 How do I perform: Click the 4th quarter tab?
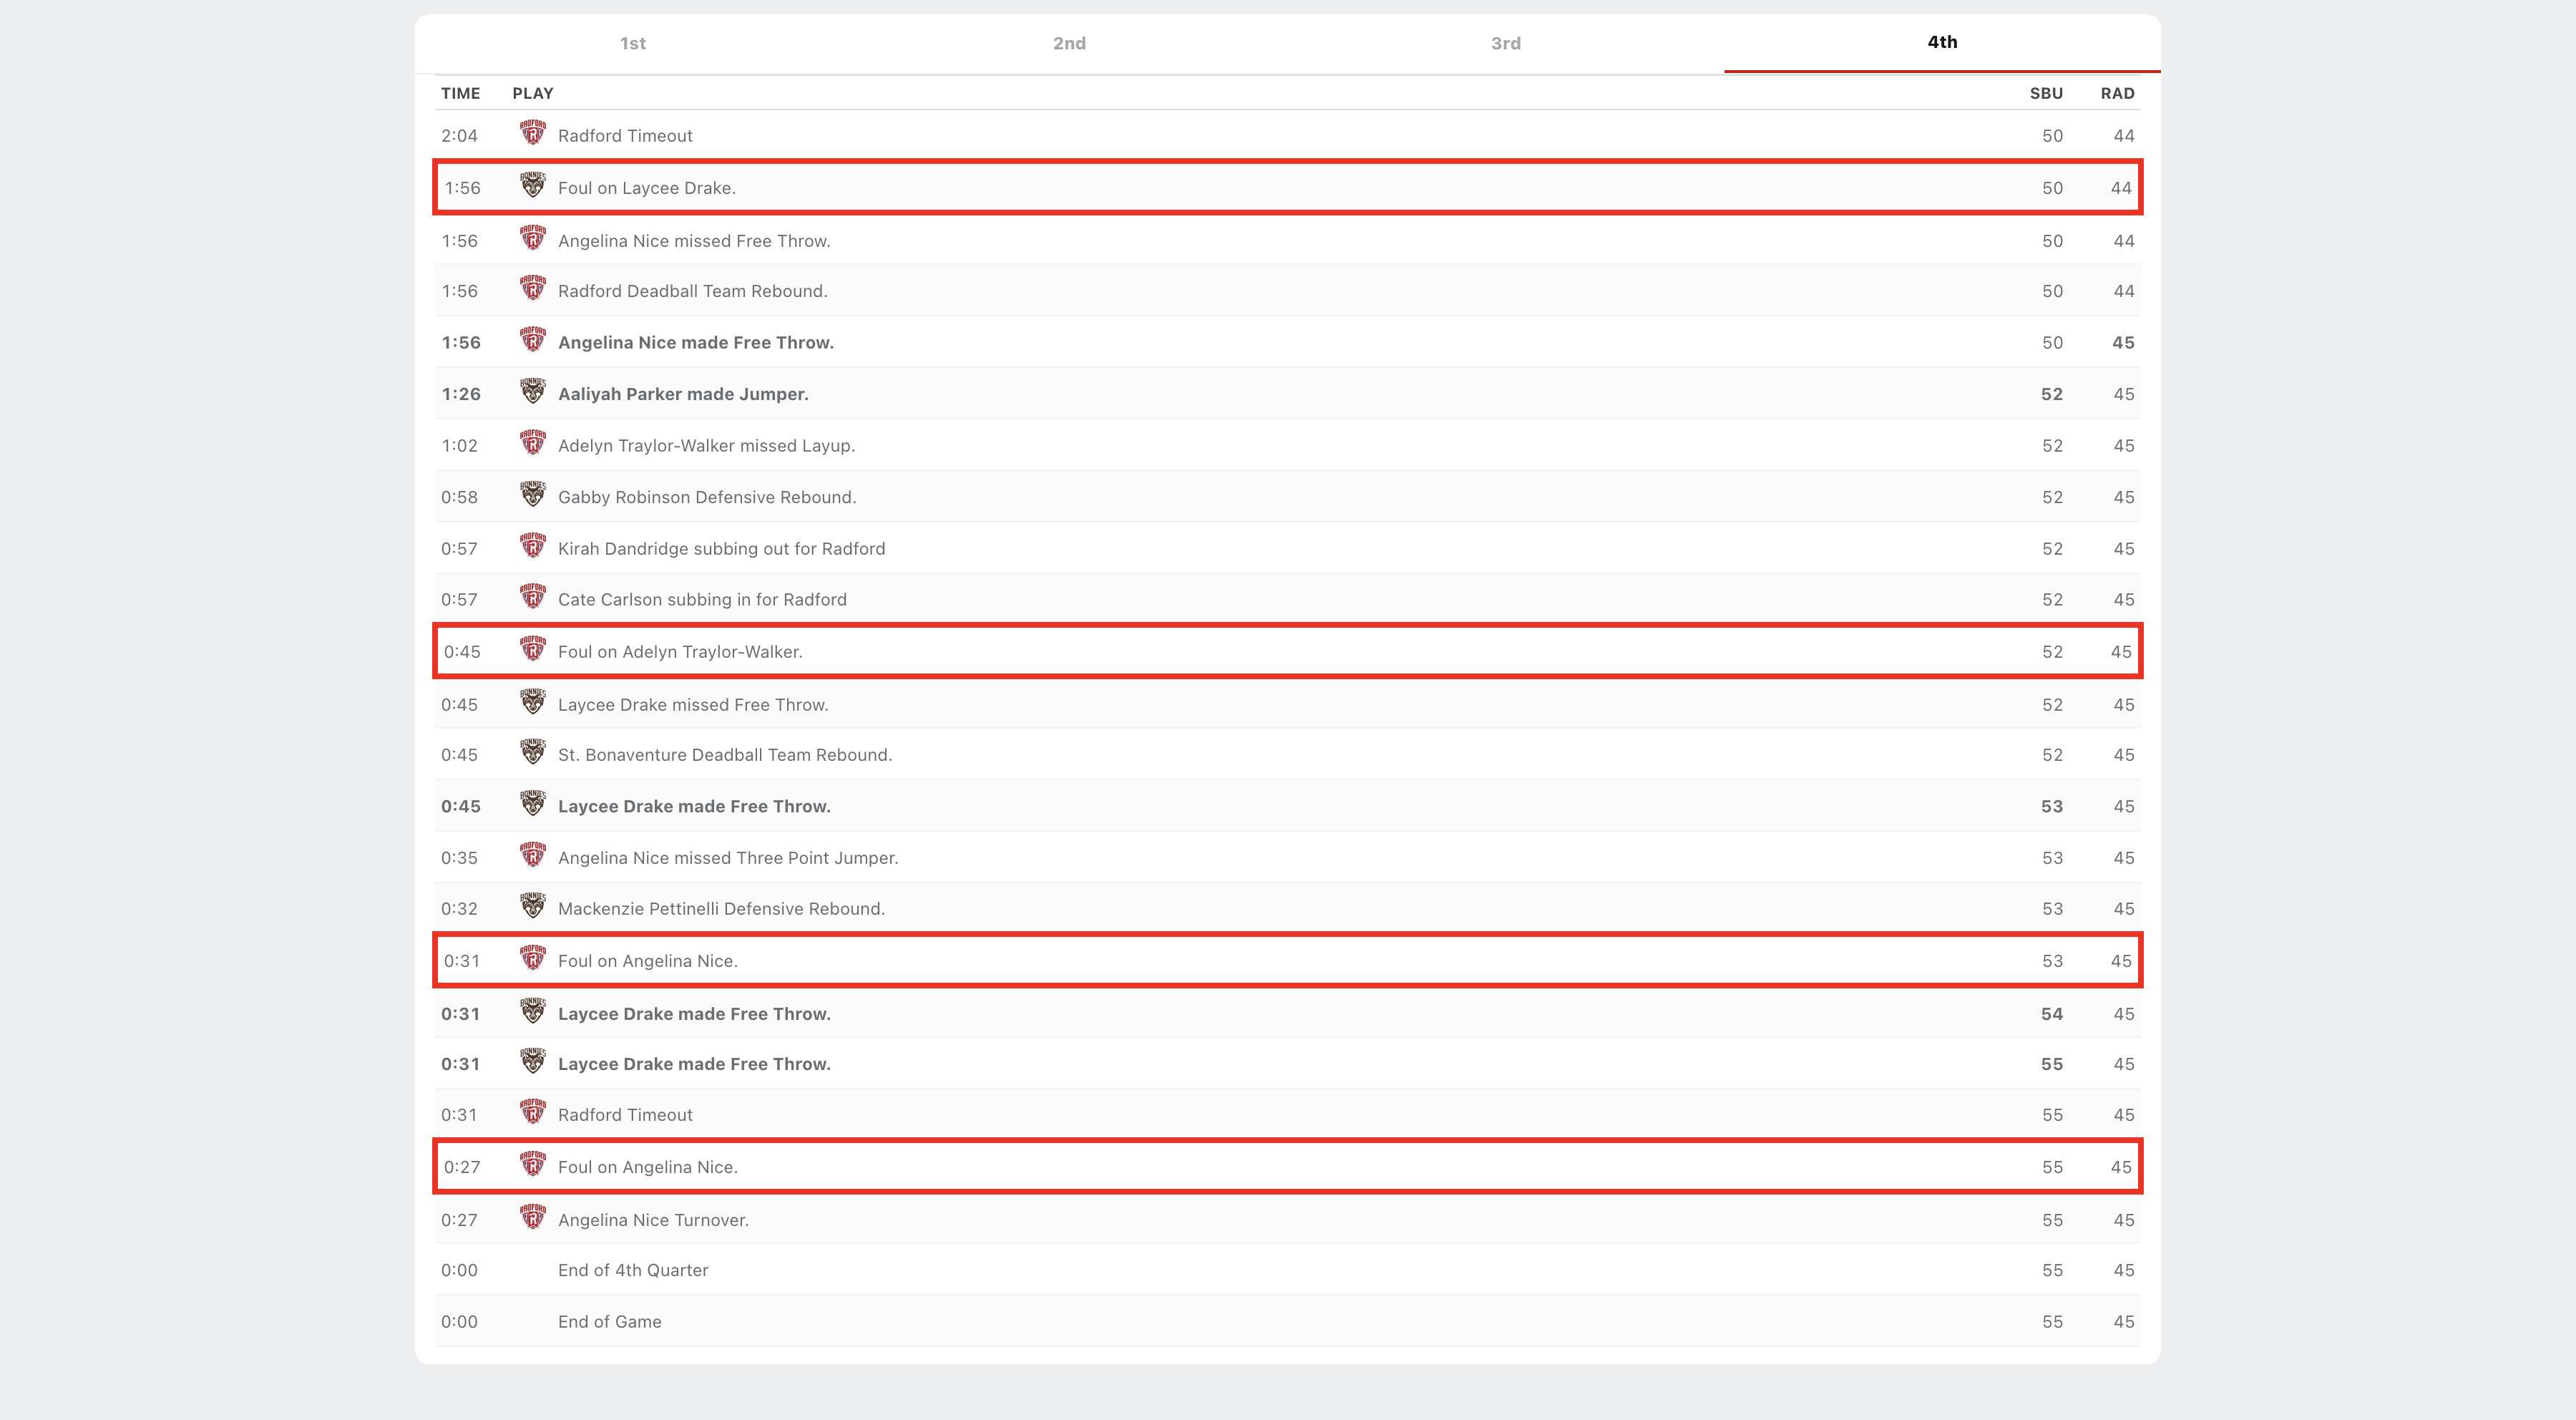tap(1942, 42)
